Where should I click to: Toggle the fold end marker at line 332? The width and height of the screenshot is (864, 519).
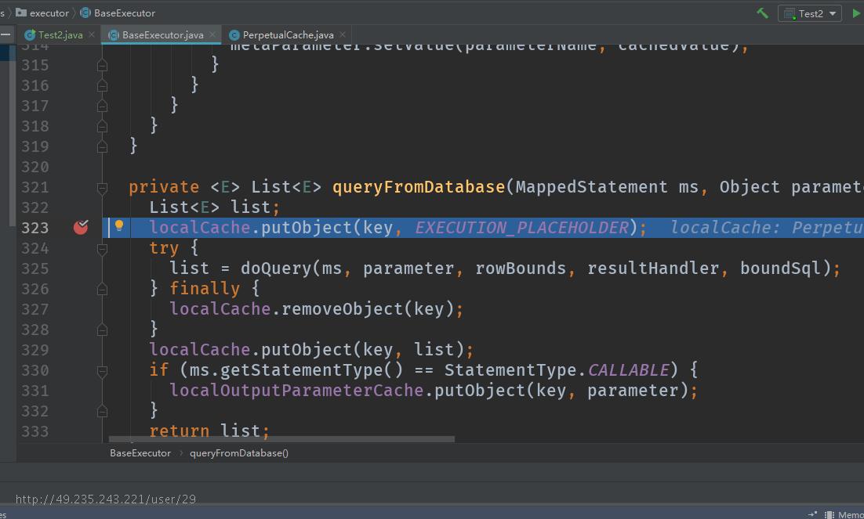[102, 411]
